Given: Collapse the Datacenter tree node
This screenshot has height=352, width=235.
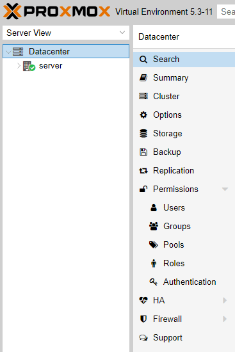Looking at the screenshot, I should click(x=8, y=52).
